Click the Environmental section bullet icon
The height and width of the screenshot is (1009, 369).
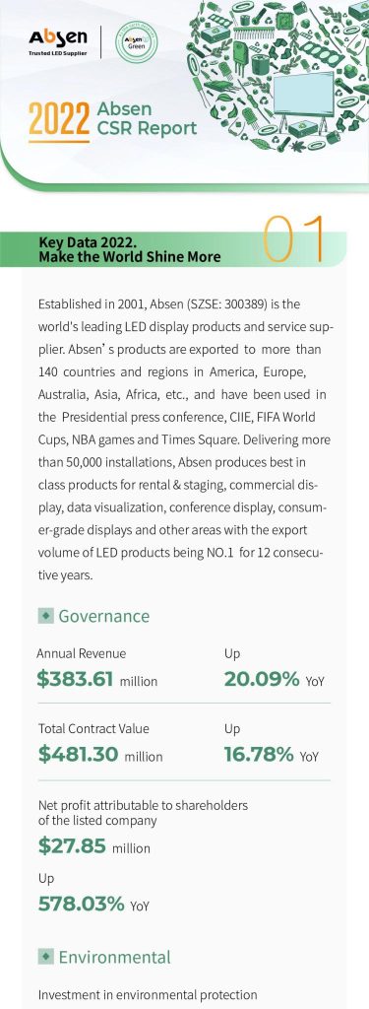[45, 957]
